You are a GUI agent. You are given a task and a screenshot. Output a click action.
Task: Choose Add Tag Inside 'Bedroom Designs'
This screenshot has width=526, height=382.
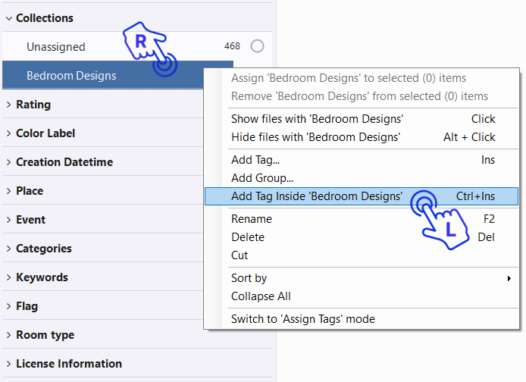click(317, 196)
